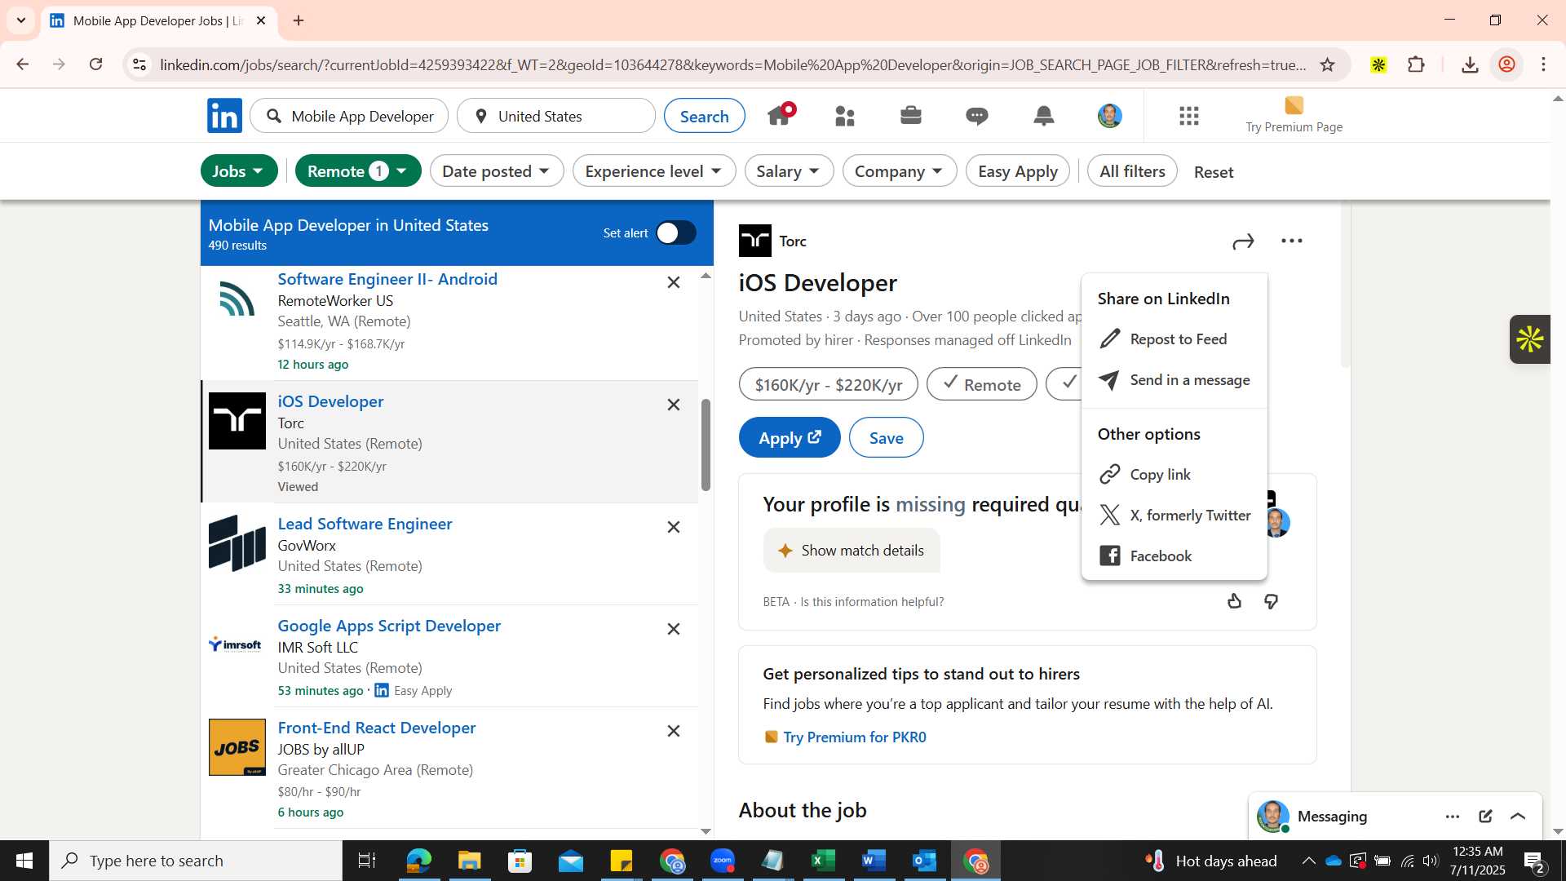Select Repost to Feed option
This screenshot has height=881, width=1566.
tap(1174, 339)
